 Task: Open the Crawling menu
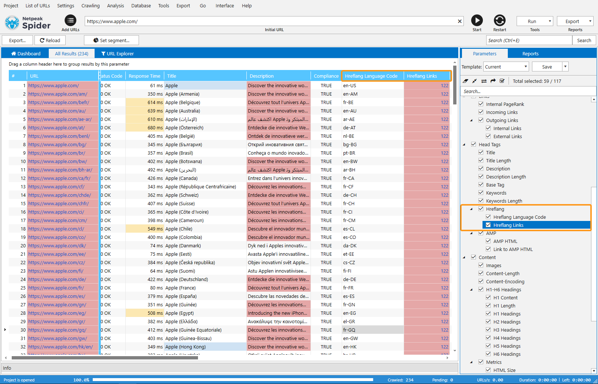click(x=90, y=5)
